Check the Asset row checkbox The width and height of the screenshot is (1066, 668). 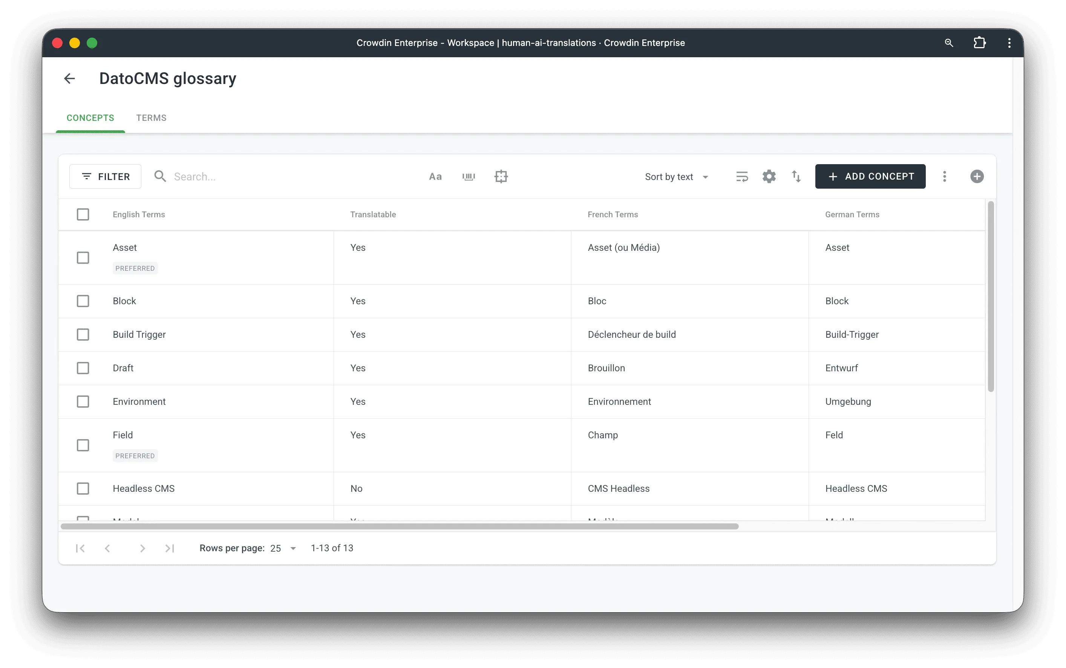coord(83,258)
